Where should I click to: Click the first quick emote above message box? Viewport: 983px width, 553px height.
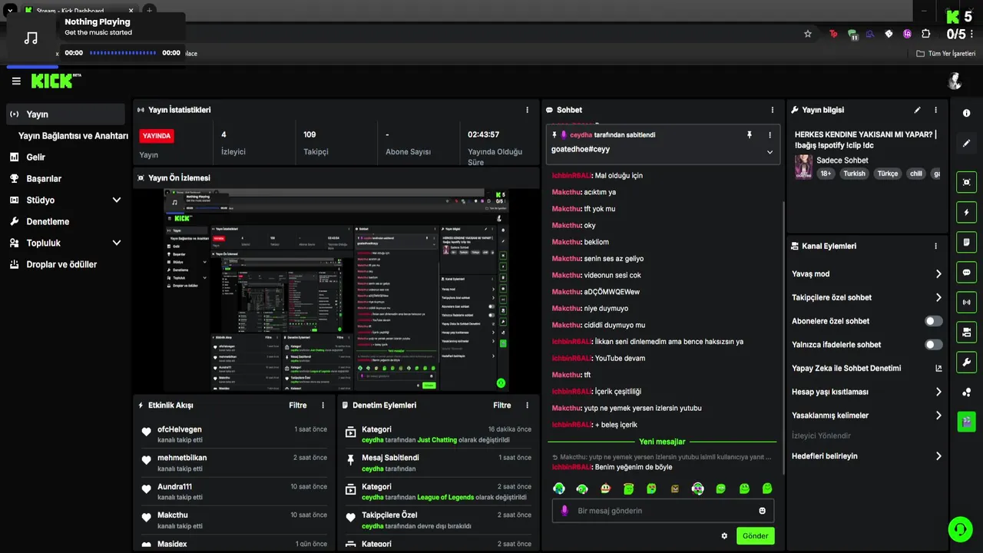pyautogui.click(x=559, y=488)
